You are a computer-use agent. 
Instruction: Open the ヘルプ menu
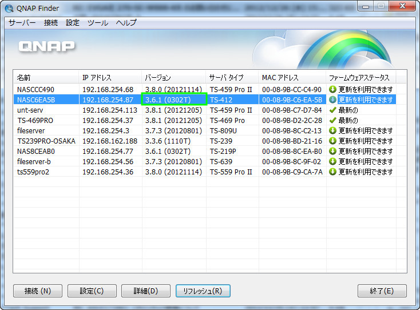pos(126,23)
